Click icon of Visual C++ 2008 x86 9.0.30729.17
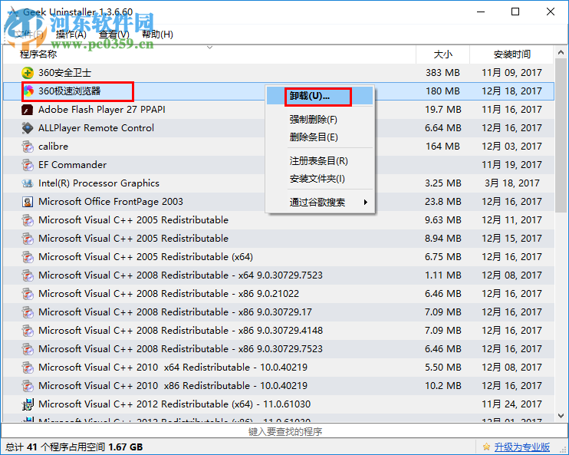569x455 pixels. click(28, 312)
